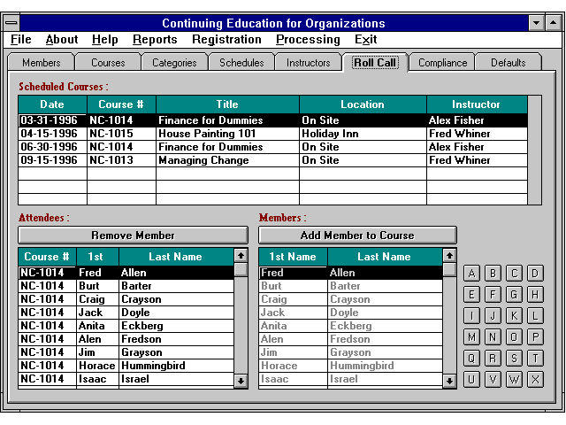Open the window system control menu
The width and height of the screenshot is (566, 425).
(11, 22)
